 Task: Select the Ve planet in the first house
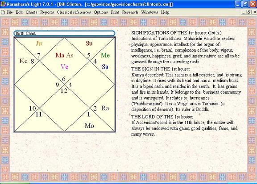[64, 67]
